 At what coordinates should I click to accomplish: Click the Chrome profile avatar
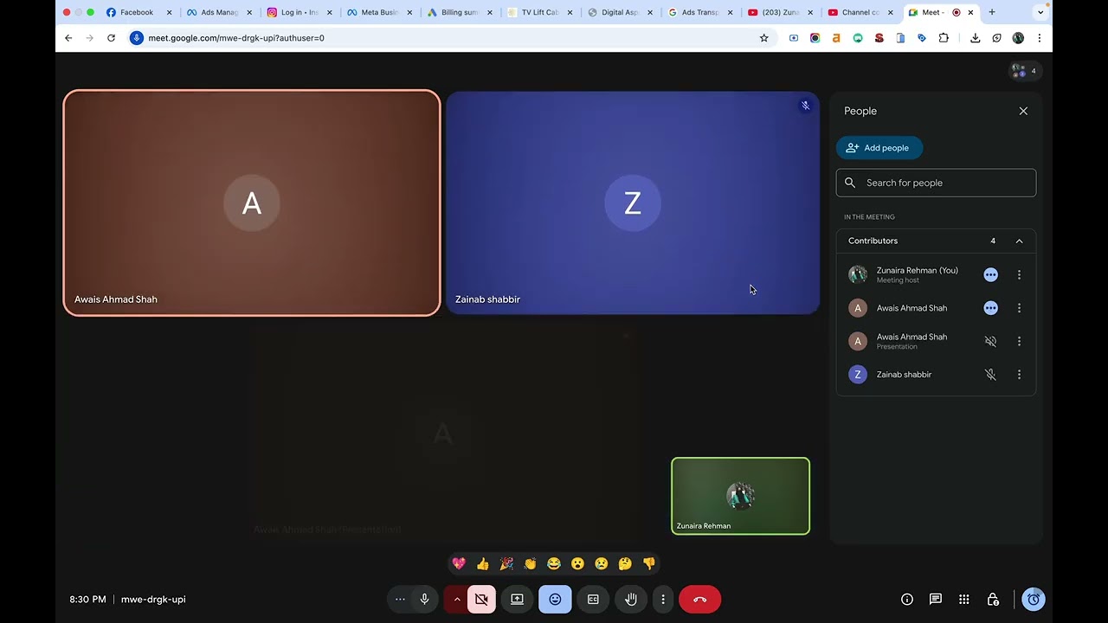[1018, 38]
